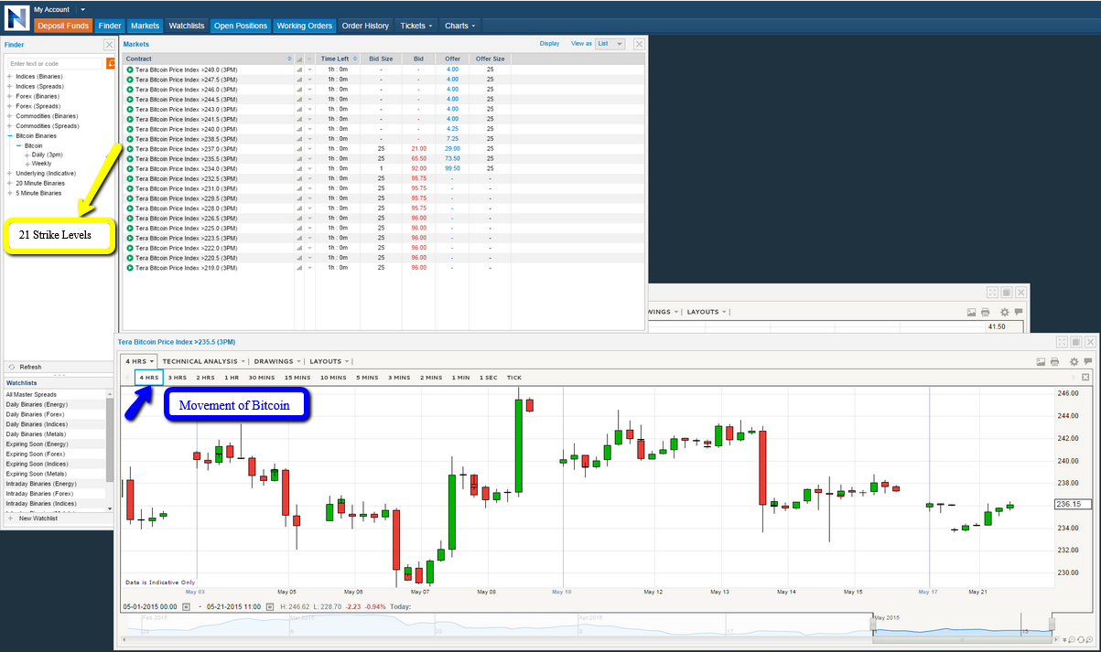The image size is (1101, 652).
Task: Click the Finder search text field
Action: click(x=55, y=63)
